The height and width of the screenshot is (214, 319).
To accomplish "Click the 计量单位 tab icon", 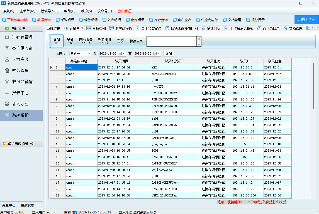I will 66,28.
